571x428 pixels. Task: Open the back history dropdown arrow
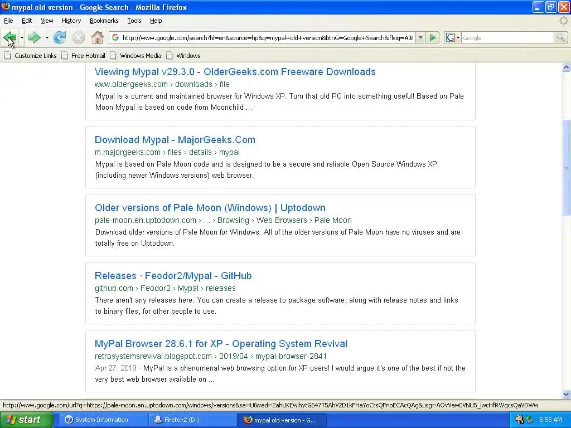[22, 37]
